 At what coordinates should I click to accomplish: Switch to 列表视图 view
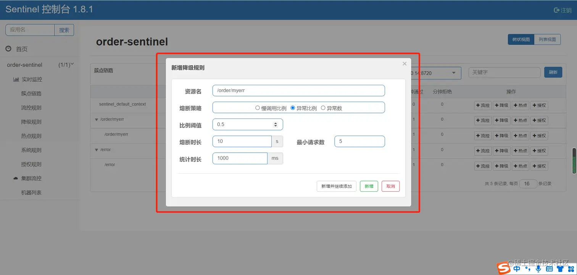pos(547,39)
